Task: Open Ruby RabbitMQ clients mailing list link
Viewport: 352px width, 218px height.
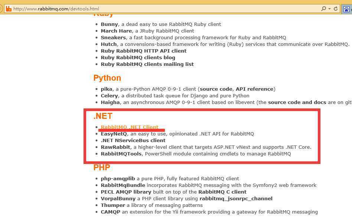Action: click(x=147, y=64)
